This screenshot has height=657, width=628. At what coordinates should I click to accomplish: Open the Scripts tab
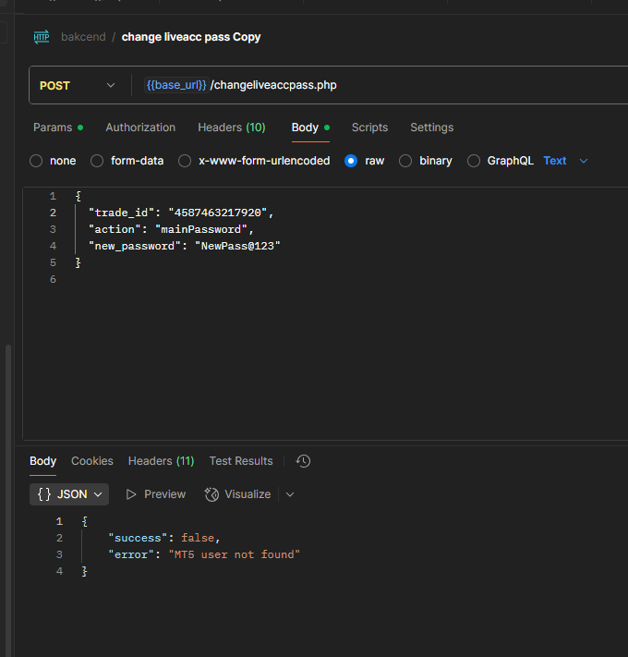(x=369, y=128)
